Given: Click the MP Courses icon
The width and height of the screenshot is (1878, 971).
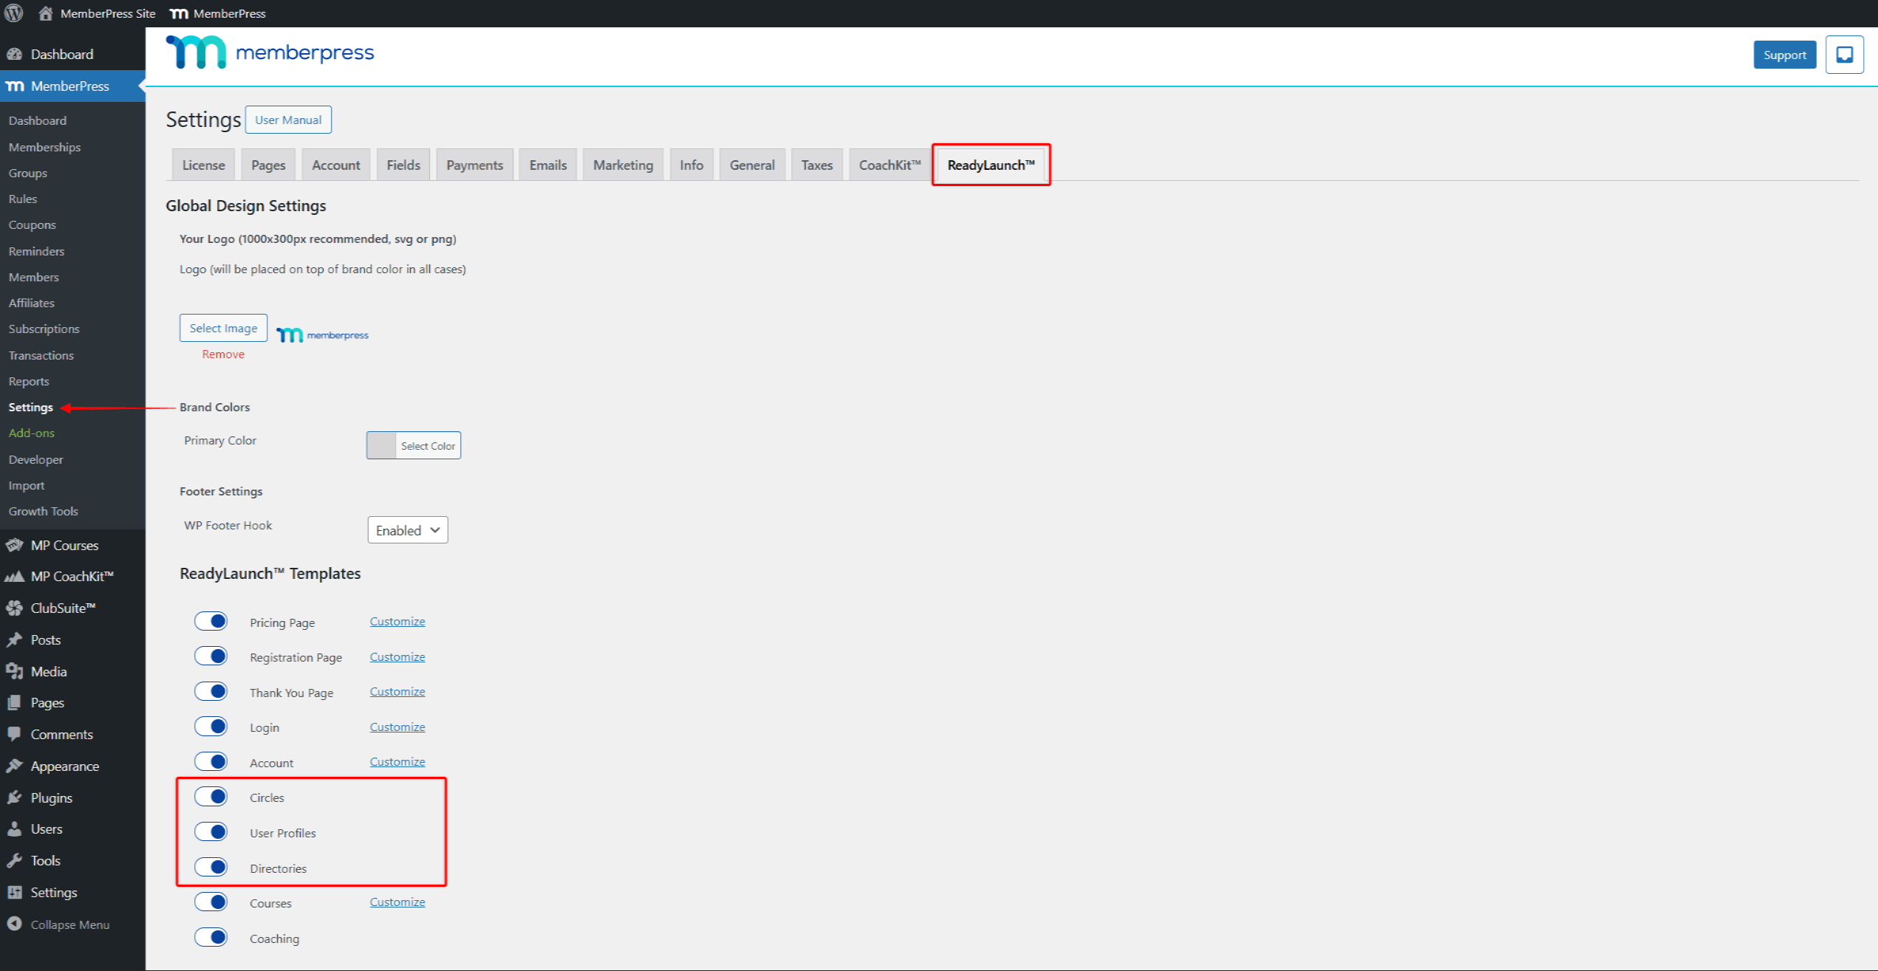Looking at the screenshot, I should pyautogui.click(x=15, y=546).
